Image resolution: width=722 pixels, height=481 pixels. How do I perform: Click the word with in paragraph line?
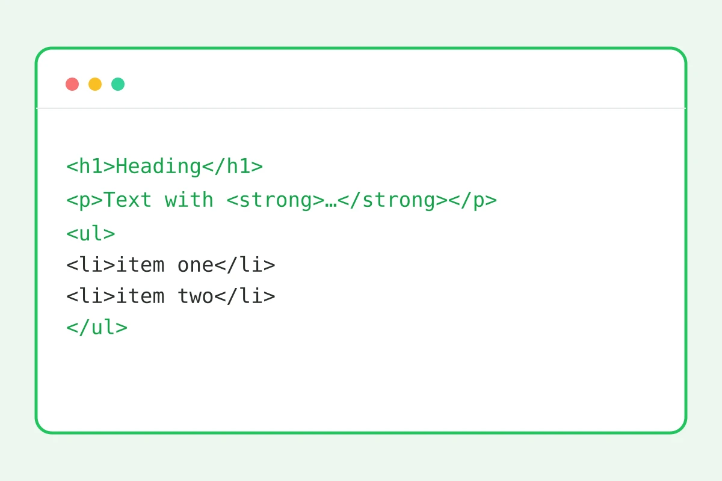[x=190, y=200]
